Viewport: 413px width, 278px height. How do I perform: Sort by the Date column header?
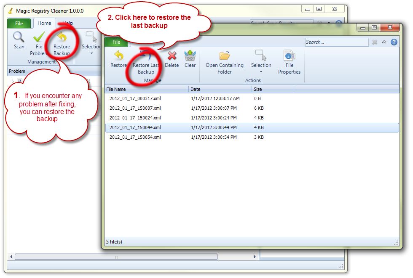[220, 89]
